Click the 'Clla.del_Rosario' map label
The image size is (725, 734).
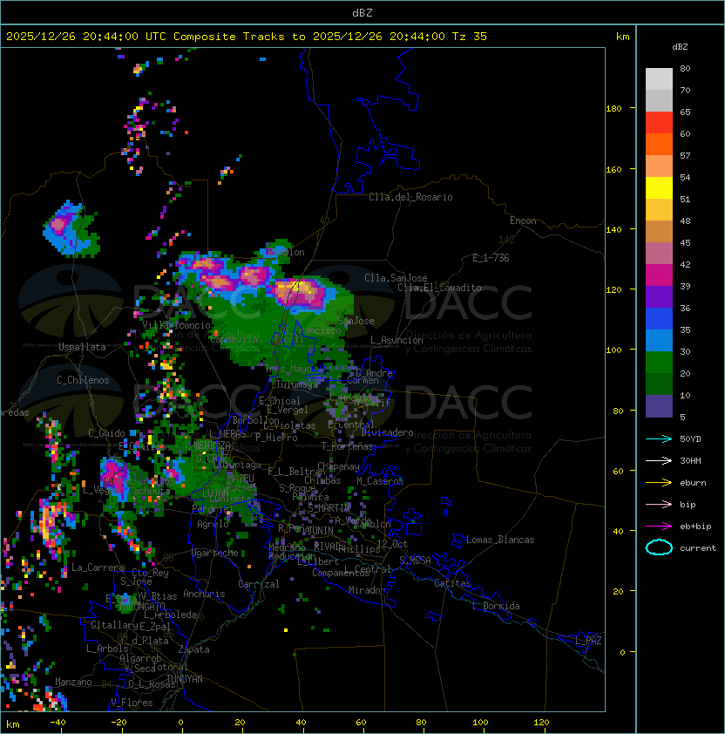pyautogui.click(x=410, y=197)
